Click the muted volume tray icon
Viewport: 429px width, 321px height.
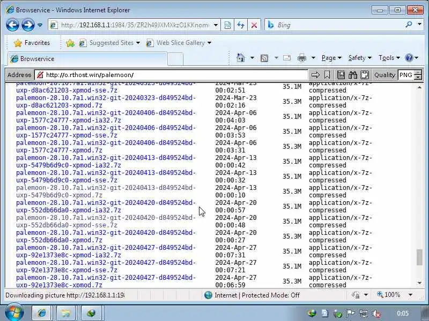click(x=376, y=314)
